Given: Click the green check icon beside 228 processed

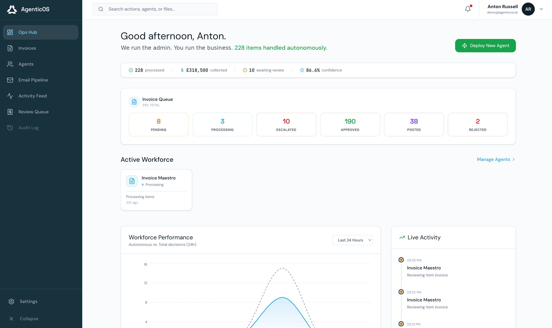Looking at the screenshot, I should [x=131, y=70].
